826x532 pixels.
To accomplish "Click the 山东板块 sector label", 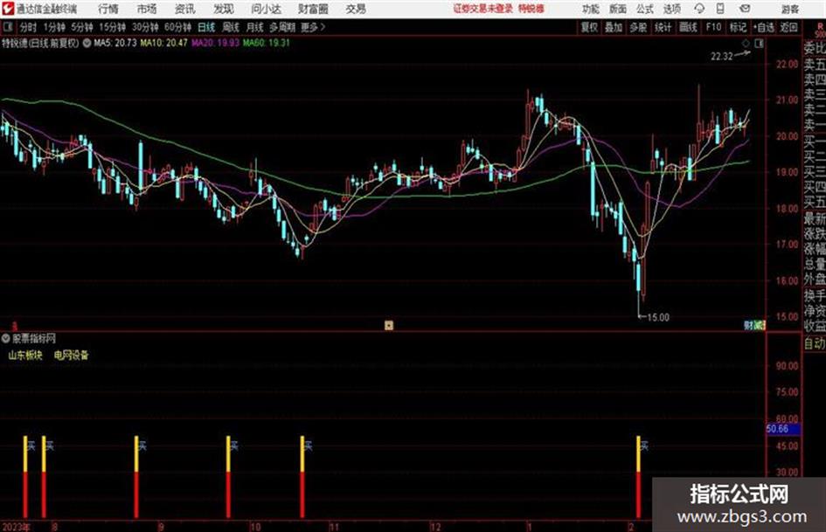I will click(25, 355).
